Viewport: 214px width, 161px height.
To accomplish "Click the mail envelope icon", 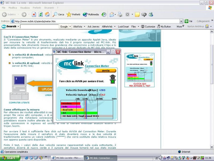I will coord(112,14).
